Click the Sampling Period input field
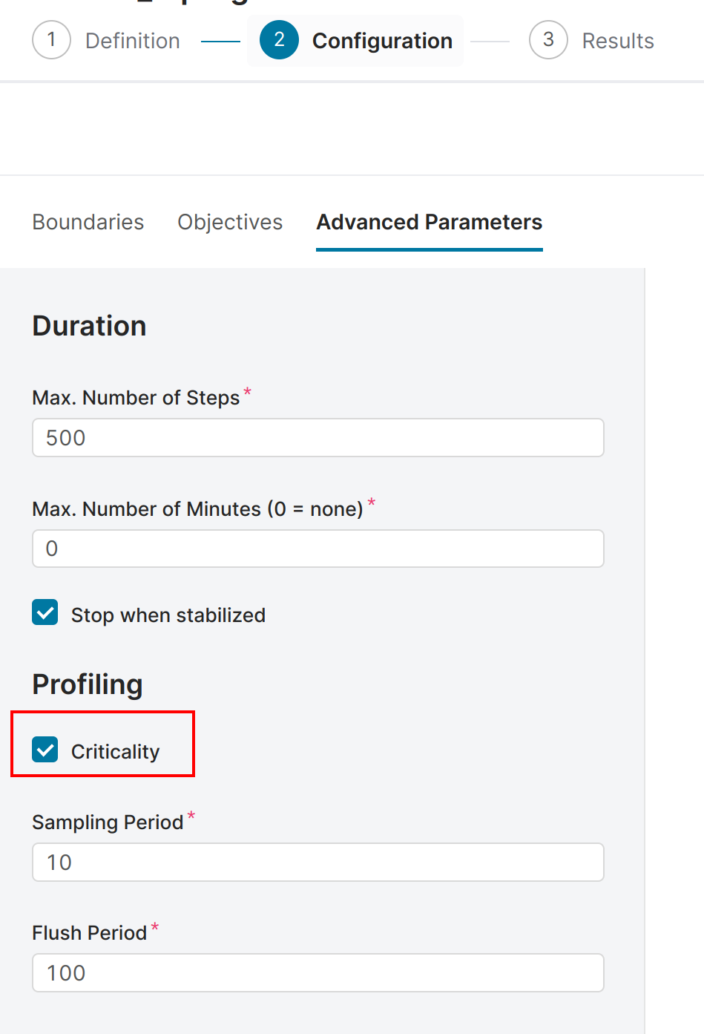Image resolution: width=704 pixels, height=1034 pixels. point(318,863)
